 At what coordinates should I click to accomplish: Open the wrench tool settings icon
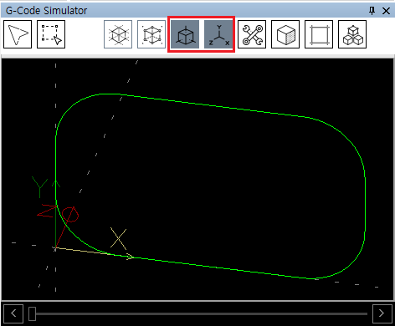point(252,34)
